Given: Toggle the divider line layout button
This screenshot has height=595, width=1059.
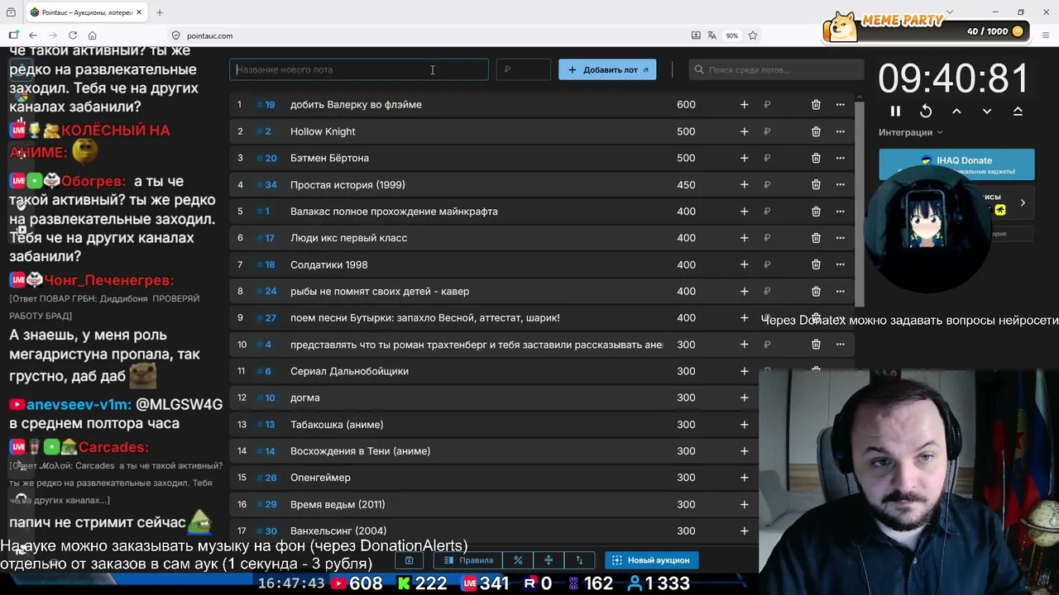Looking at the screenshot, I should coord(549,560).
